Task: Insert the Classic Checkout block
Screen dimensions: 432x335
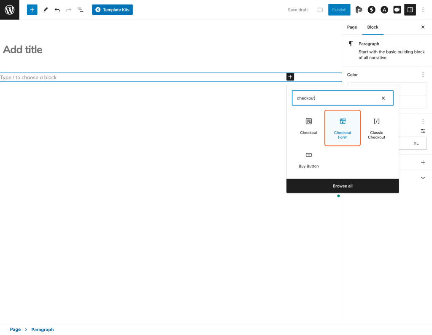Action: pos(376,128)
